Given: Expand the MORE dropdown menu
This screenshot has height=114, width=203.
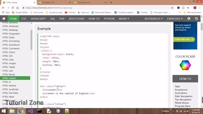Looking at the screenshot, I should (124, 19).
